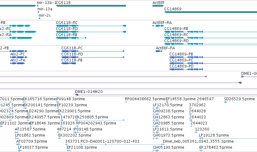Click EST EK250805.5prime label
The image size is (257, 152).
(x=92, y=117)
